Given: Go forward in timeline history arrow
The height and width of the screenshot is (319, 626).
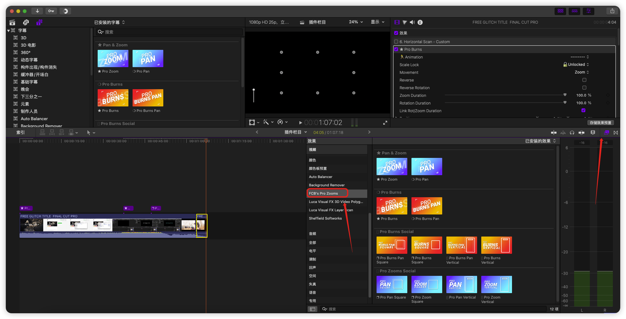Looking at the screenshot, I should [369, 132].
